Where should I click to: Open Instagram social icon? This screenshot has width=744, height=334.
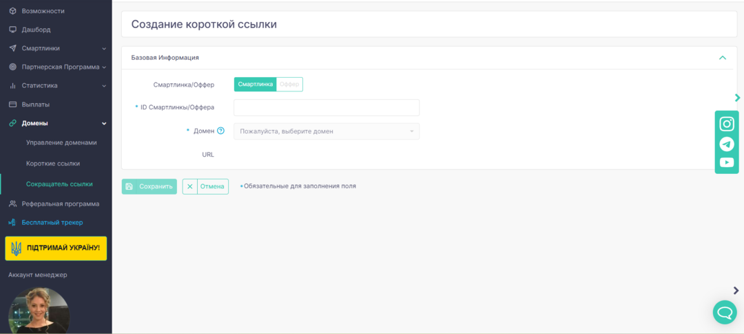[x=726, y=124]
